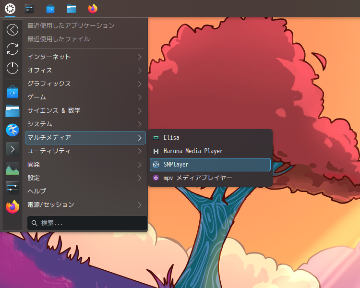The height and width of the screenshot is (288, 360).
Task: Open Discover from the menu favorites sidebar
Action: tap(12, 92)
